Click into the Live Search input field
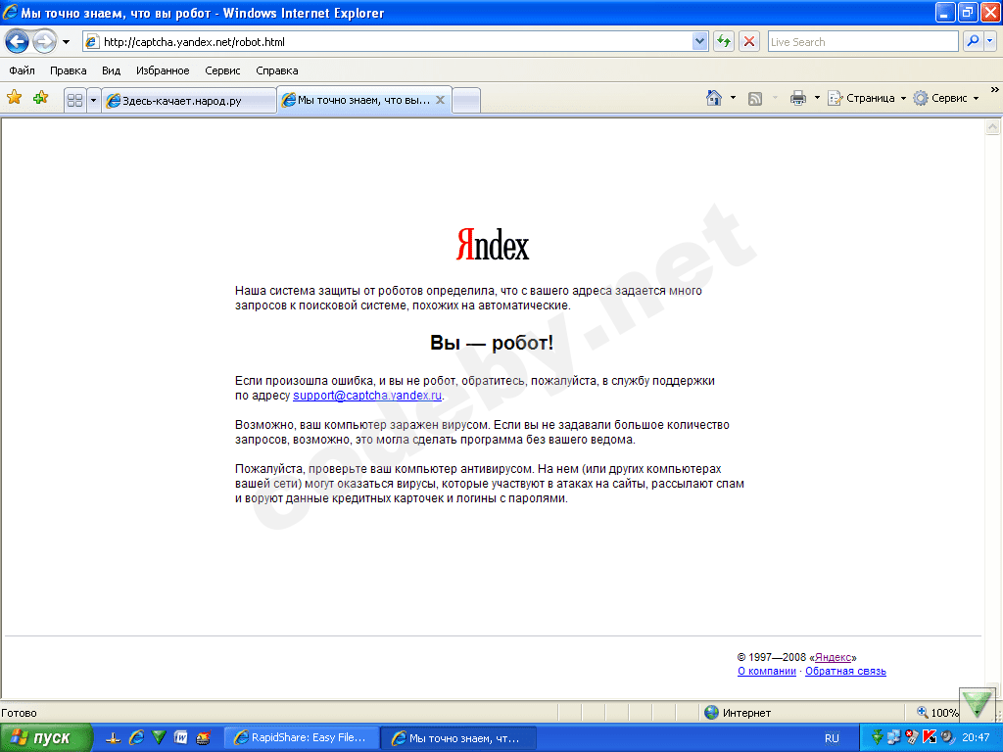Viewport: 1003px width, 752px height. pyautogui.click(x=862, y=41)
